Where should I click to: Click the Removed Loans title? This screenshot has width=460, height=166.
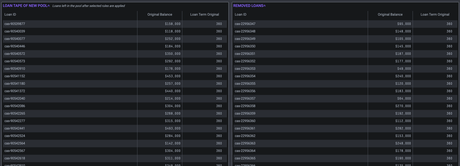point(248,6)
